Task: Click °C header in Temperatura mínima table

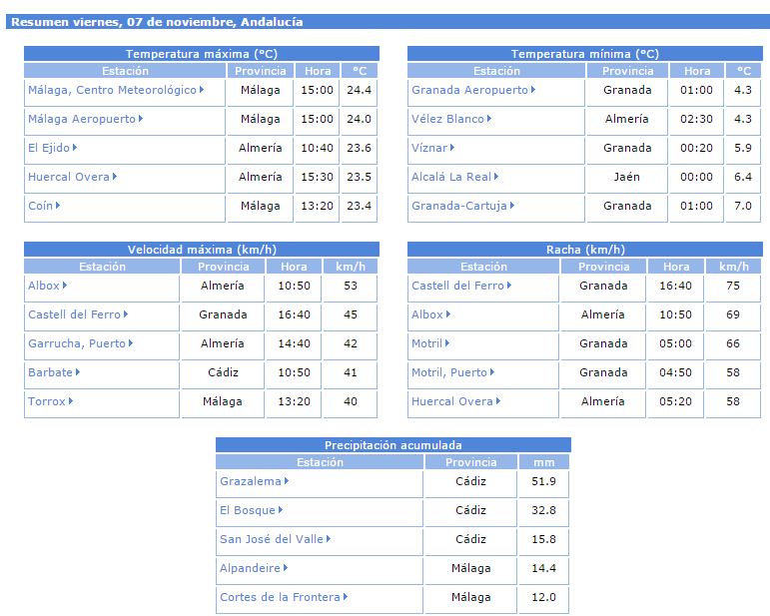Action: coord(744,71)
